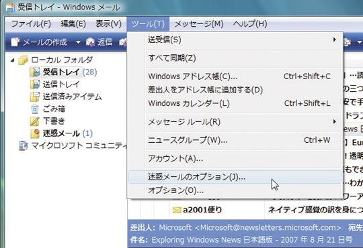This screenshot has height=248, width=363.
Task: Click the メールの作成 toolbar button
Action: pos(40,42)
